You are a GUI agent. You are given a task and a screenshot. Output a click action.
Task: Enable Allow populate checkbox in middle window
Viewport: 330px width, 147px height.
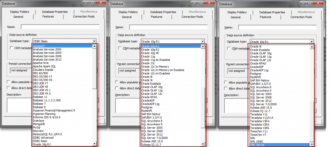(x=117, y=82)
